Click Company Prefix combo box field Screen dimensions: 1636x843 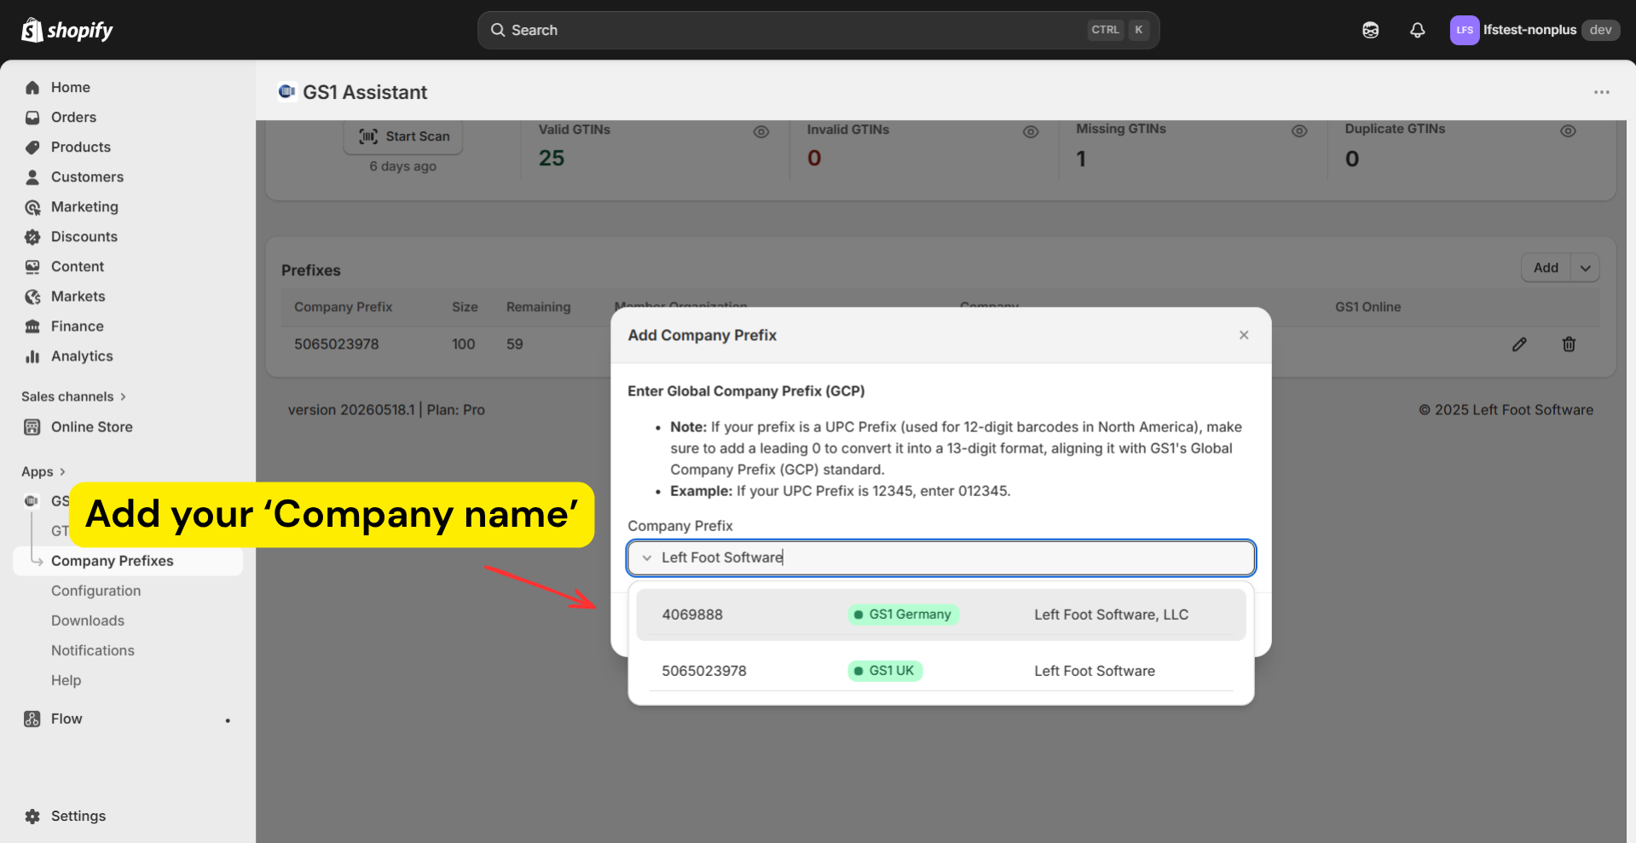point(941,557)
